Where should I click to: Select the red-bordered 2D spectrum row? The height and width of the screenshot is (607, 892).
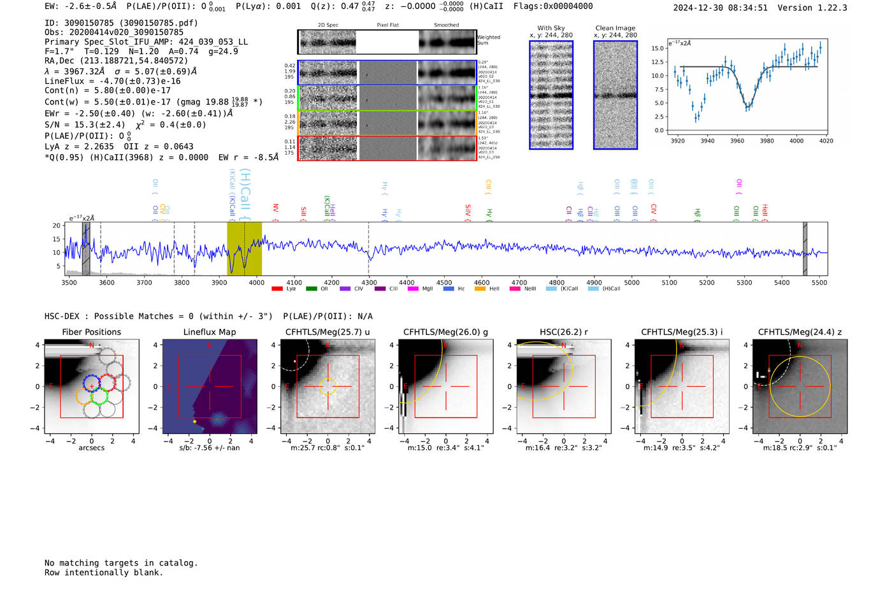pos(387,148)
